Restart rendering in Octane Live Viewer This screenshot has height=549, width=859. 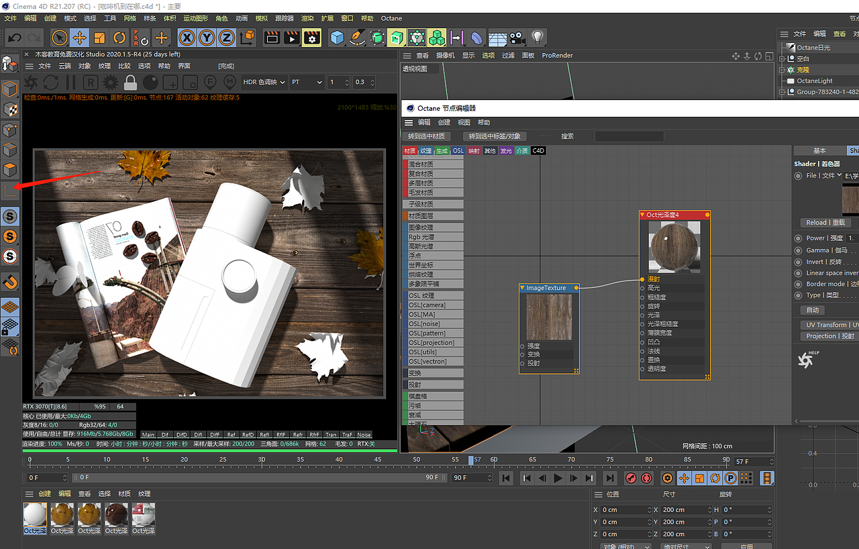point(51,82)
